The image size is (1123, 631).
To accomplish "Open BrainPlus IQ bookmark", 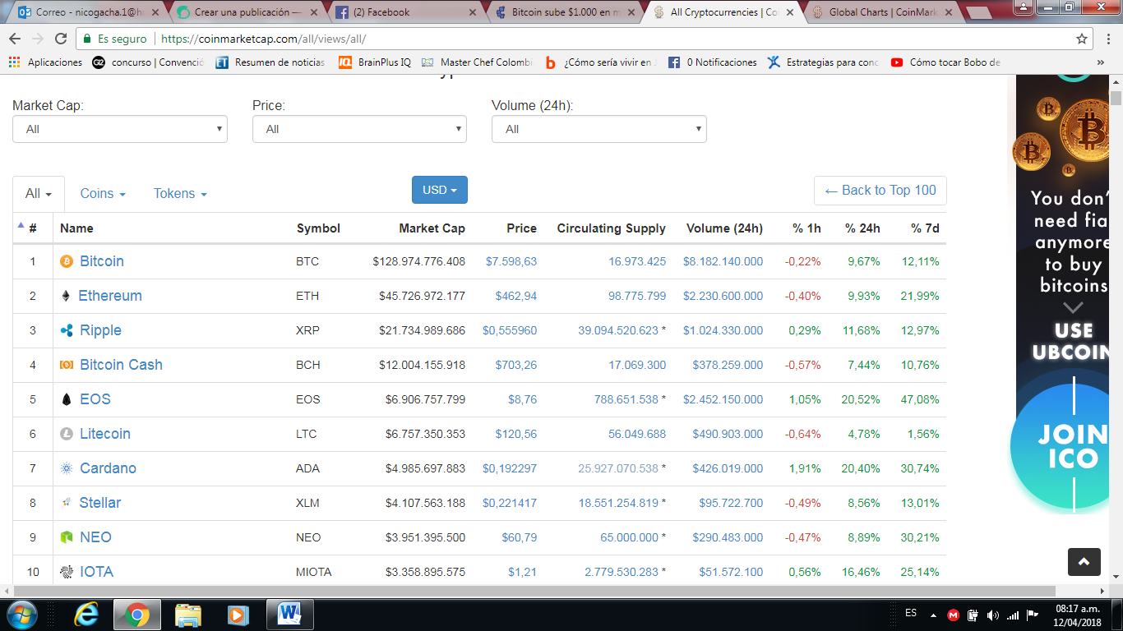I will [x=374, y=62].
